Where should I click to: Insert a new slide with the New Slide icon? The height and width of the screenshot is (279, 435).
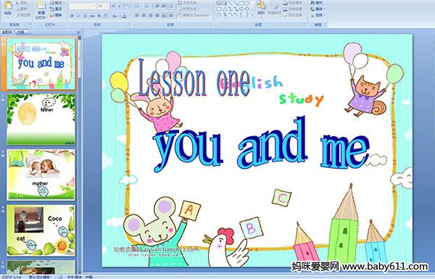click(x=41, y=6)
